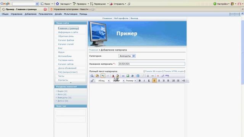Click the mail envelope icon in Google toolbar
This screenshot has width=244, height=137.
(x=239, y=4)
